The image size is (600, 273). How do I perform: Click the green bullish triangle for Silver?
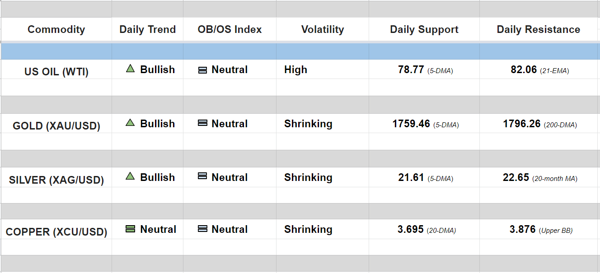click(x=130, y=176)
